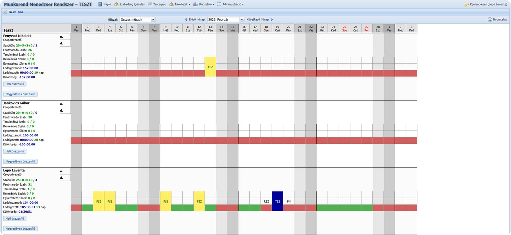Click the Nyomtatás printer icon
Screen dimensions: 511x235
point(490,19)
